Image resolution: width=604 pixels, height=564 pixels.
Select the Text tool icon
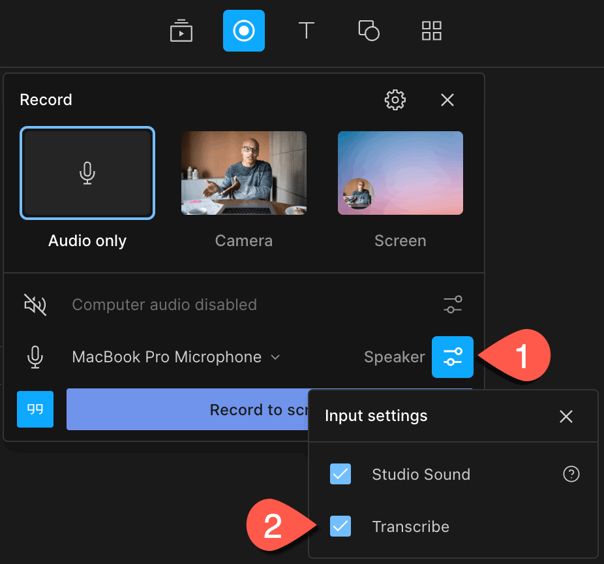point(307,31)
